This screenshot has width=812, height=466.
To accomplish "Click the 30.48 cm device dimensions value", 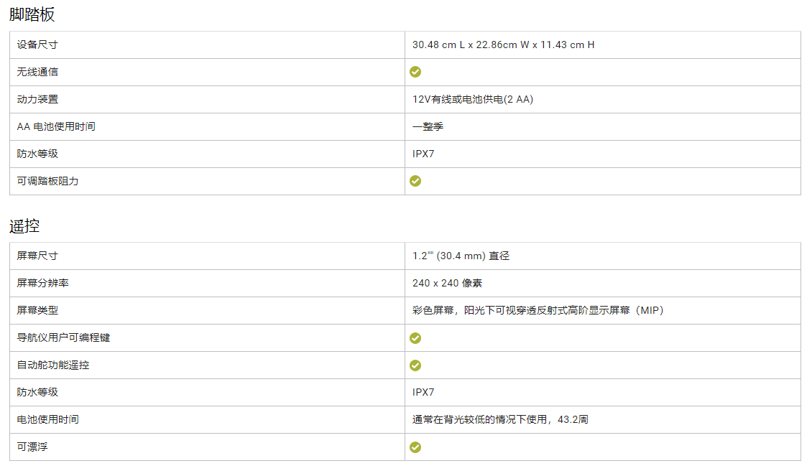I will click(503, 45).
